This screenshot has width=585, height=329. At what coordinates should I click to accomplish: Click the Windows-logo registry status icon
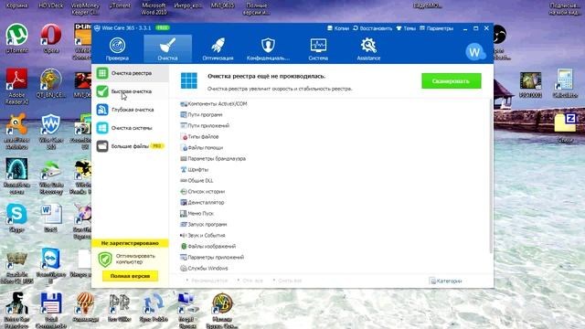189,80
